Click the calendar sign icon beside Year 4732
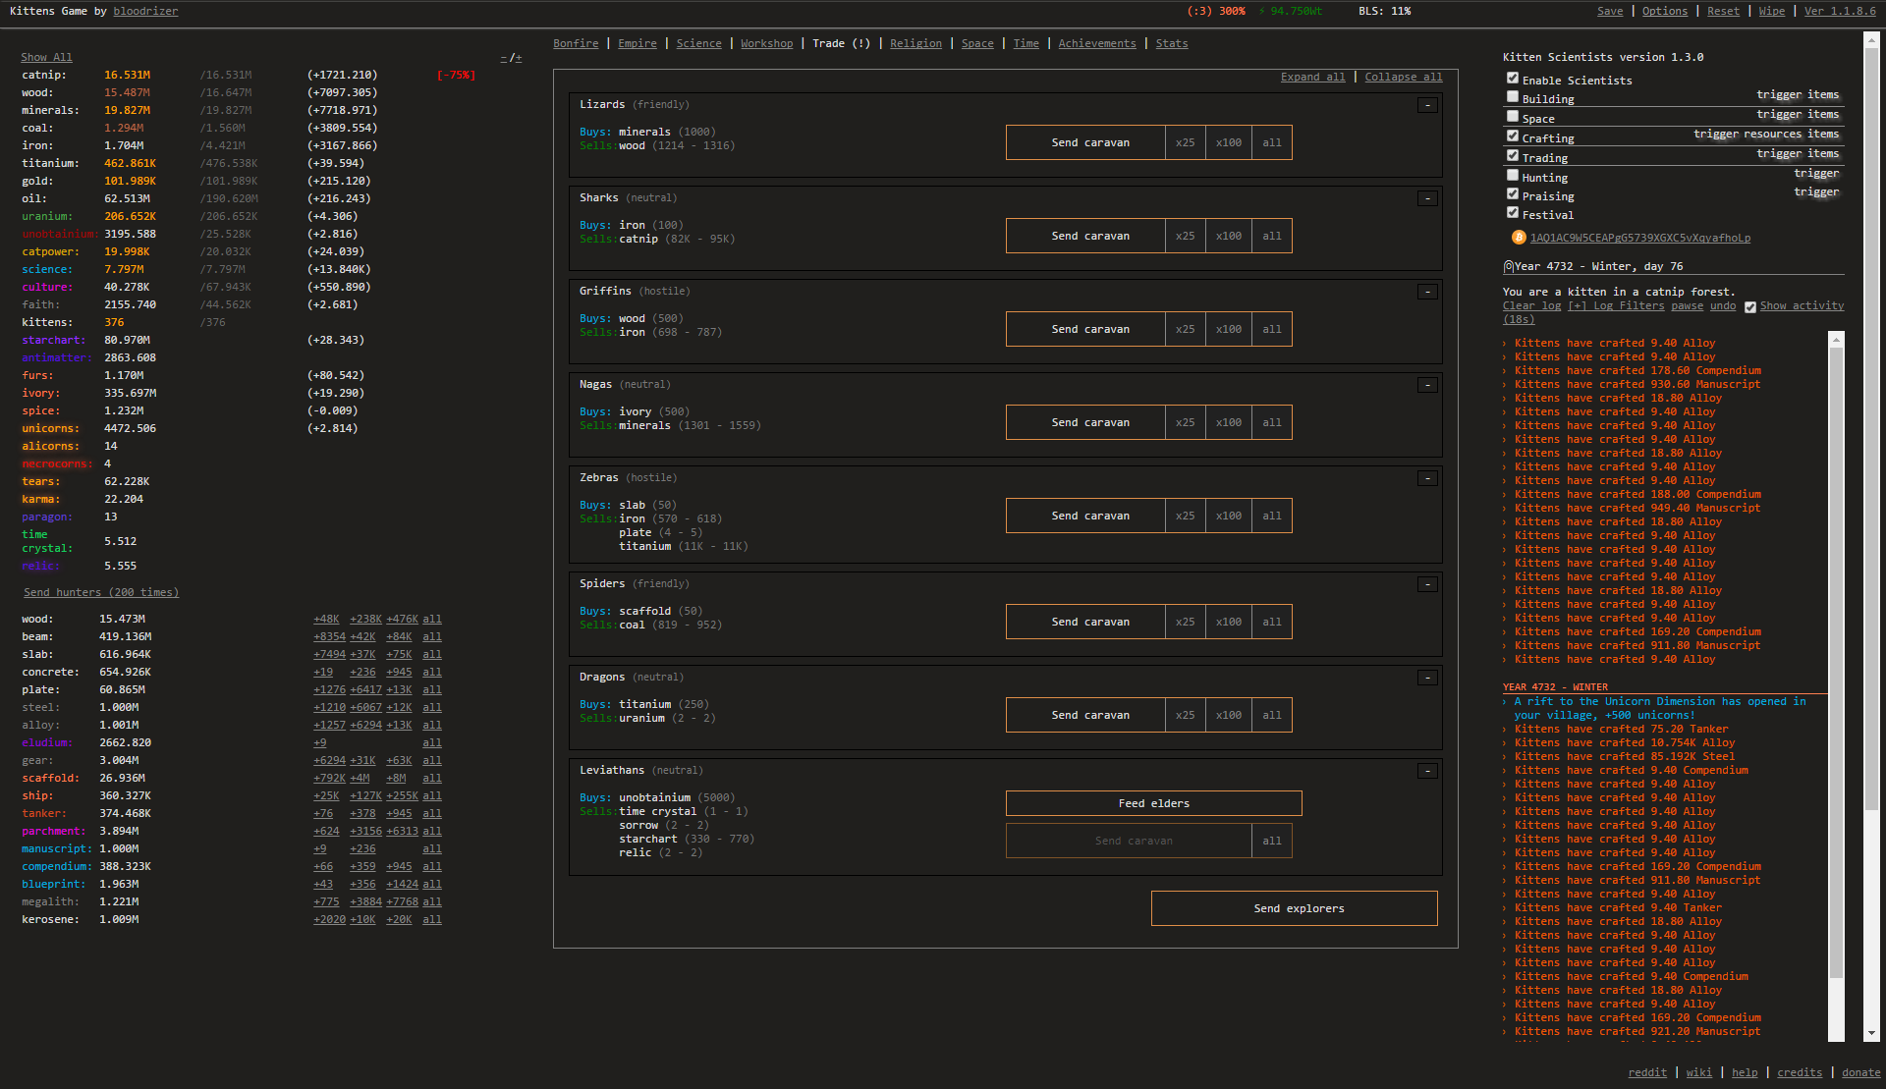 coord(1508,267)
